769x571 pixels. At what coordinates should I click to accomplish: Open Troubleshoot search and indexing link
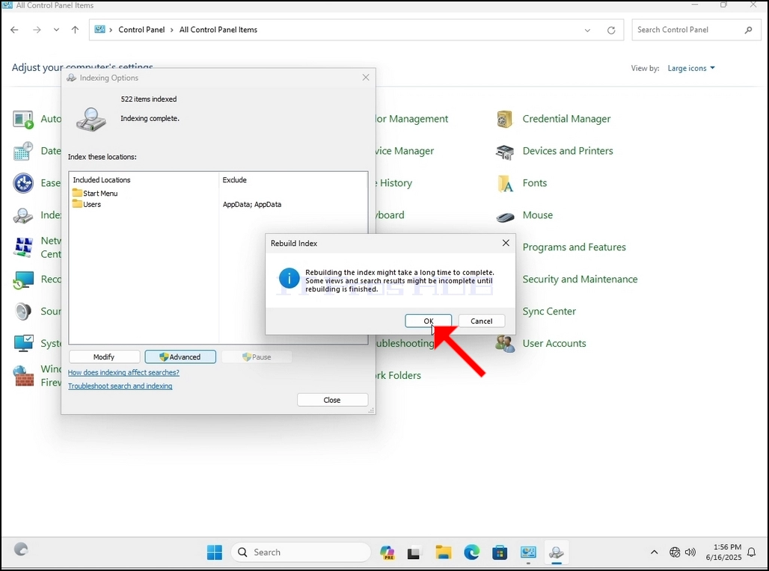tap(120, 386)
